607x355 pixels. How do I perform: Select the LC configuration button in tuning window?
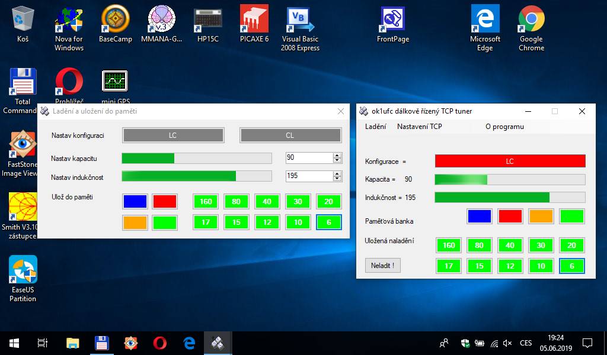[173, 135]
